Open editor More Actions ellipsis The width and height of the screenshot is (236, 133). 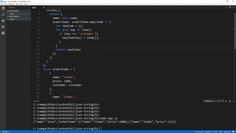pos(234,7)
